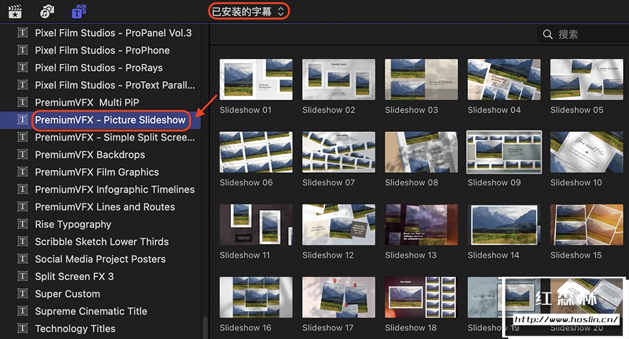This screenshot has width=629, height=339.
Task: Click the search field
Action: [x=583, y=34]
